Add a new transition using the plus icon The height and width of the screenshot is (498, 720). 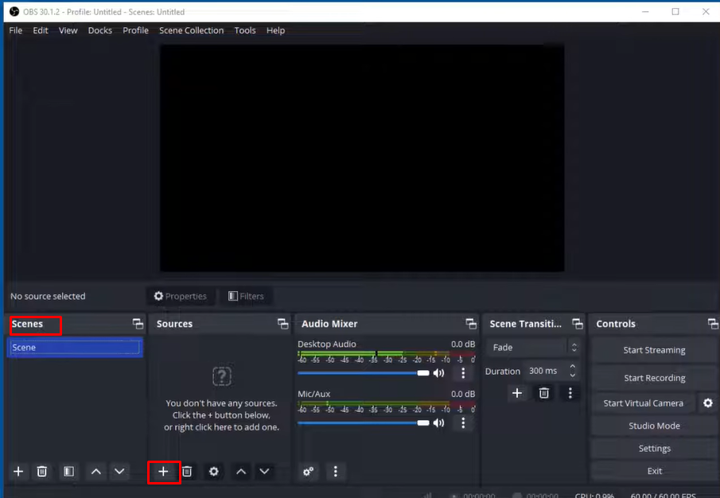(x=517, y=392)
